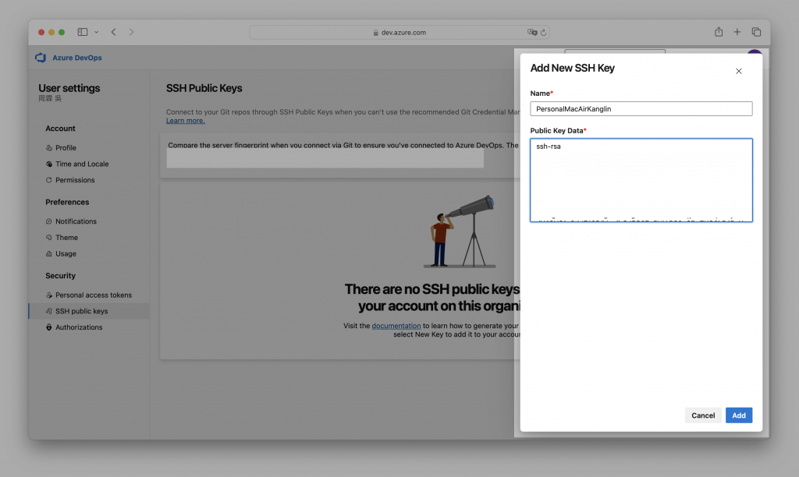Click the Profile sidebar icon
The width and height of the screenshot is (799, 477).
(x=49, y=147)
